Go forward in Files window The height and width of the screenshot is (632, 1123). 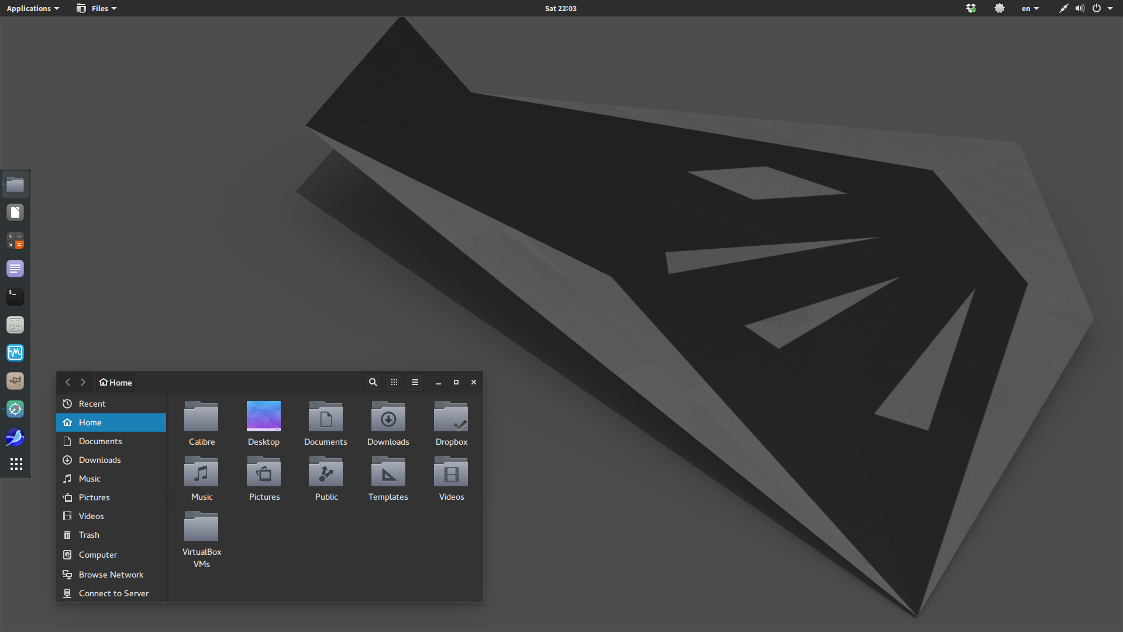[83, 382]
